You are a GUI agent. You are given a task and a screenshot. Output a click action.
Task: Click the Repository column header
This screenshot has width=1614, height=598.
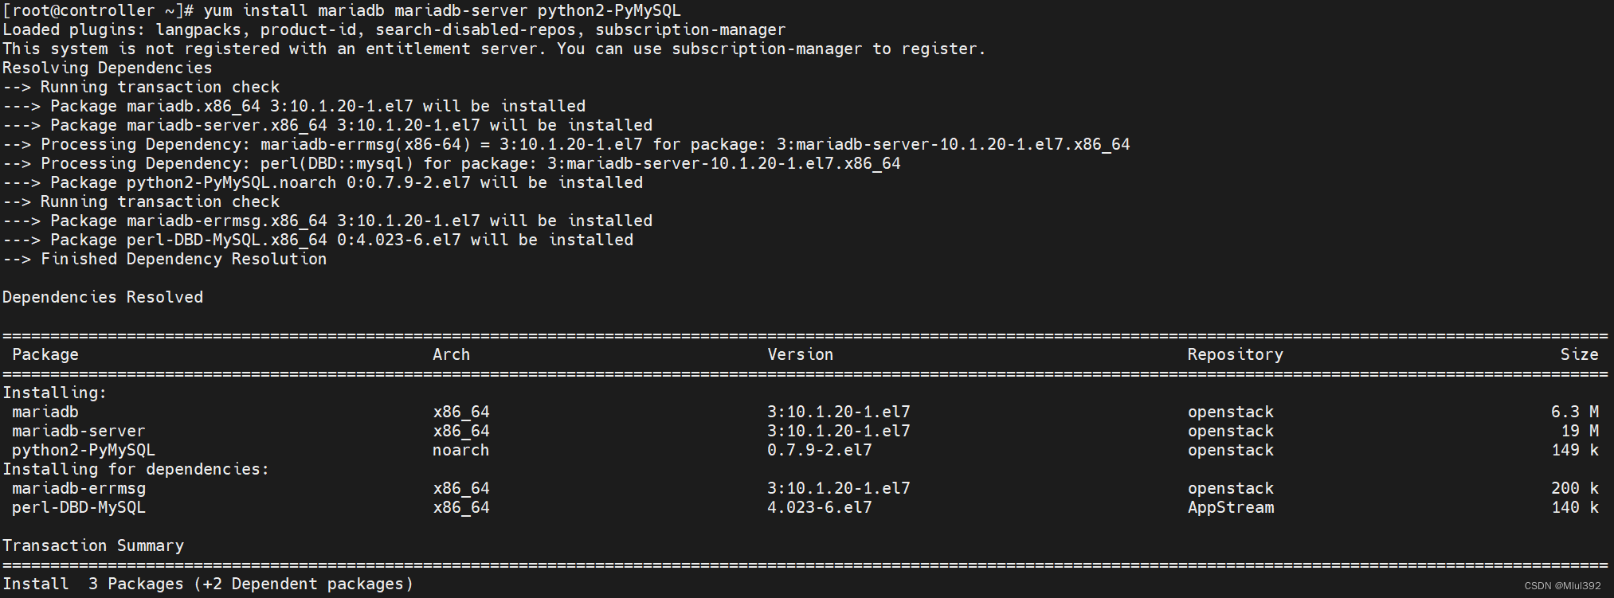1235,354
